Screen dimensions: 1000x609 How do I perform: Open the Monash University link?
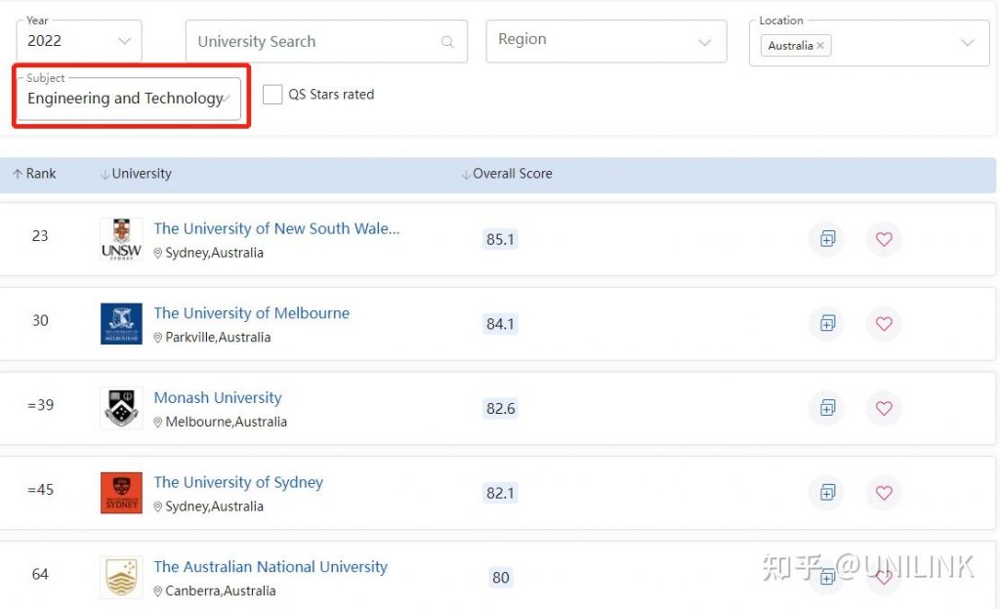218,397
